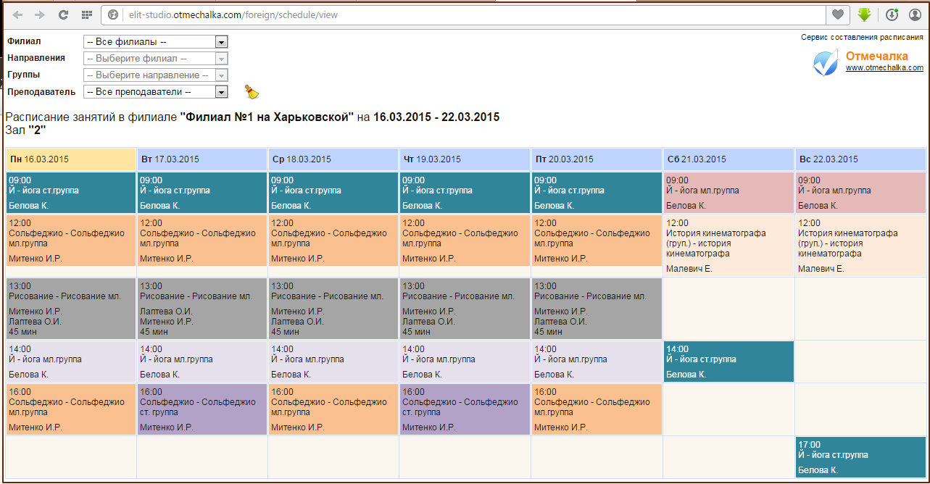
Task: Open Saturday 09:00 йога мл.группа lesson
Action: (x=728, y=193)
